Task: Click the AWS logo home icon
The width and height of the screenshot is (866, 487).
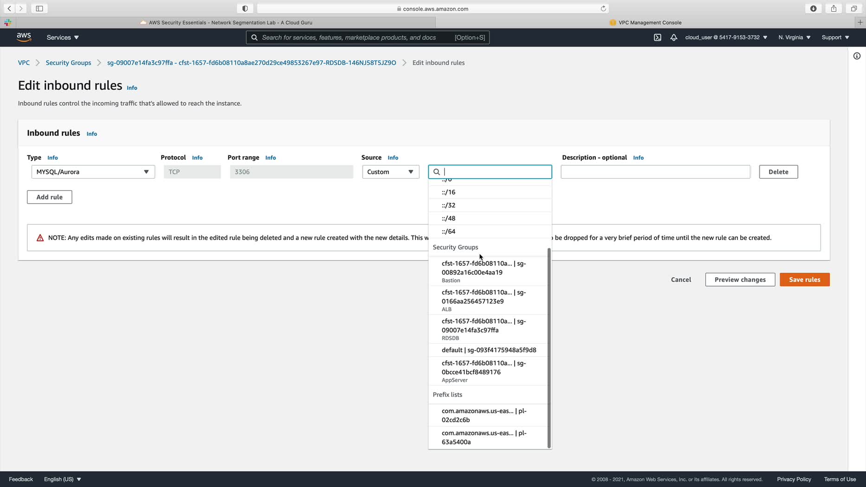Action: click(x=24, y=37)
